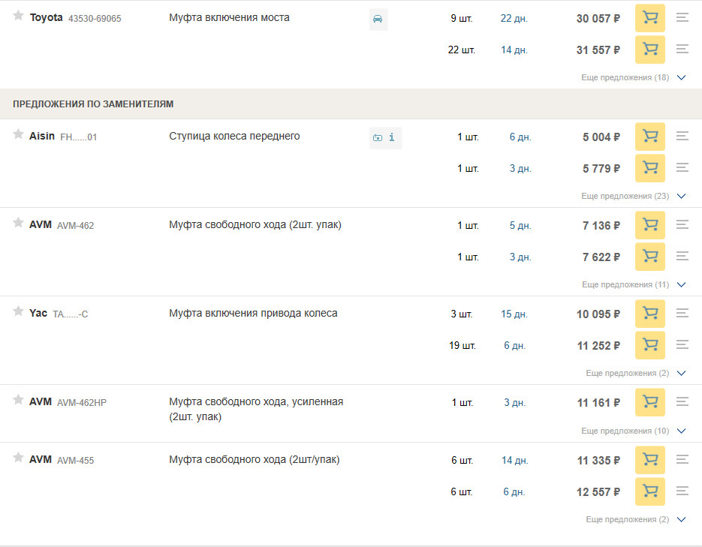702x547 pixels.
Task: Add AVM-462HP 11 161 ₽ offer to cart
Action: click(649, 402)
